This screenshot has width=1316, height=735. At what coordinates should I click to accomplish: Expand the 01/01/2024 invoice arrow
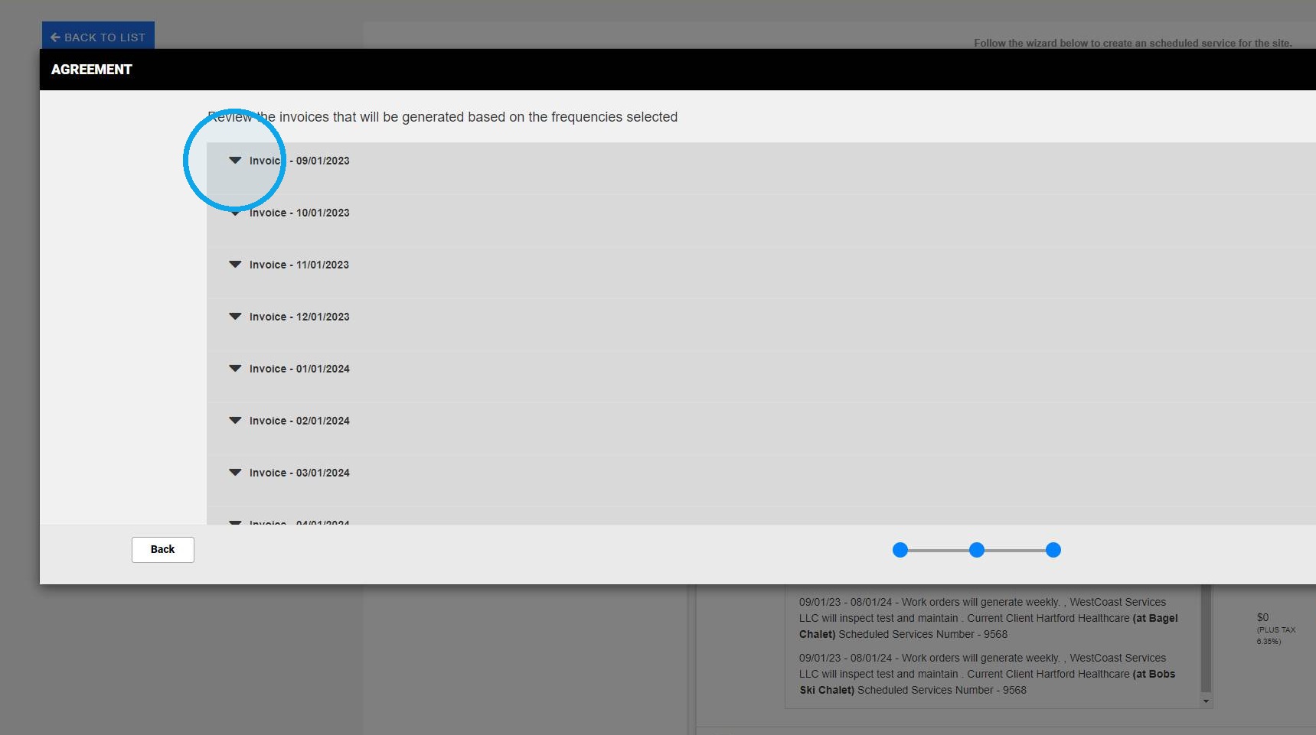235,369
